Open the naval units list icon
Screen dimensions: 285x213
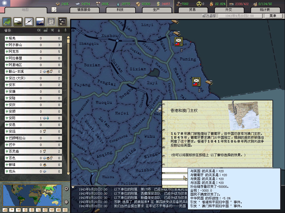pos(40,21)
